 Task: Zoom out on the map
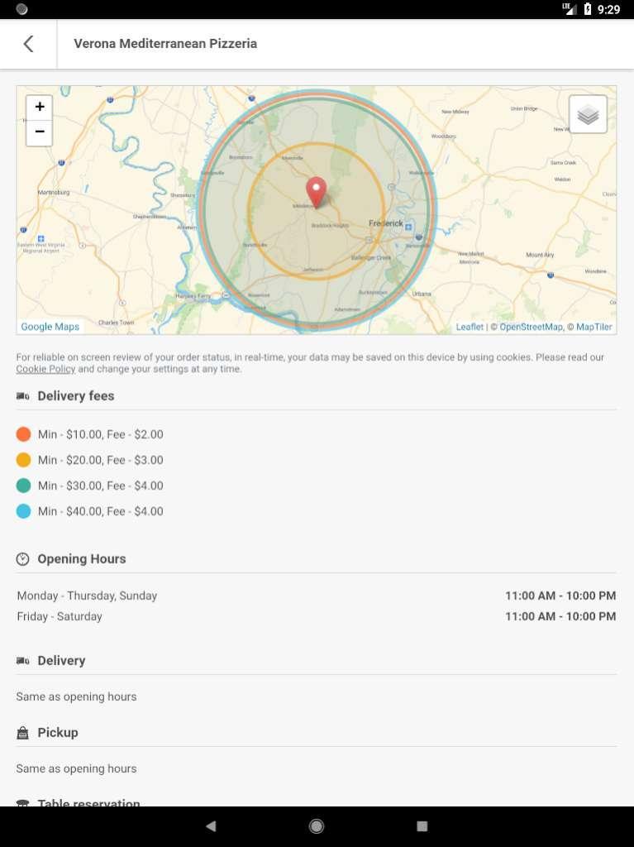pyautogui.click(x=40, y=132)
